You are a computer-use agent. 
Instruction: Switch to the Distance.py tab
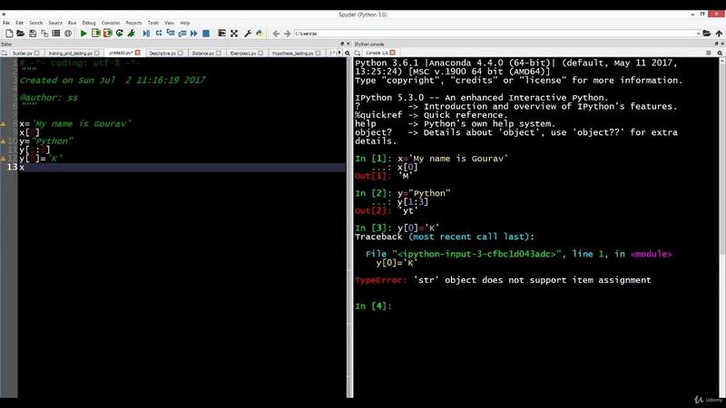[x=206, y=53]
